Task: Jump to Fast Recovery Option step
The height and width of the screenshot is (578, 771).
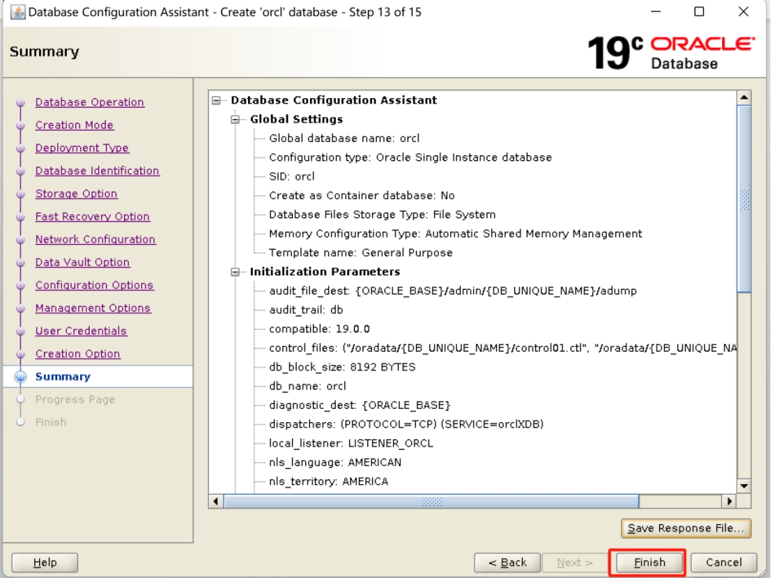Action: 93,216
